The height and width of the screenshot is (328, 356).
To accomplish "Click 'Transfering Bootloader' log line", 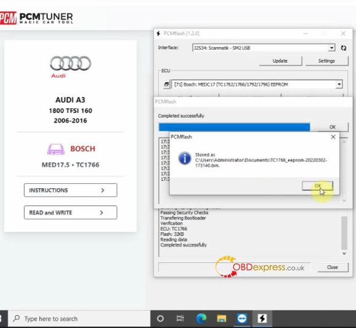I will click(x=183, y=218).
